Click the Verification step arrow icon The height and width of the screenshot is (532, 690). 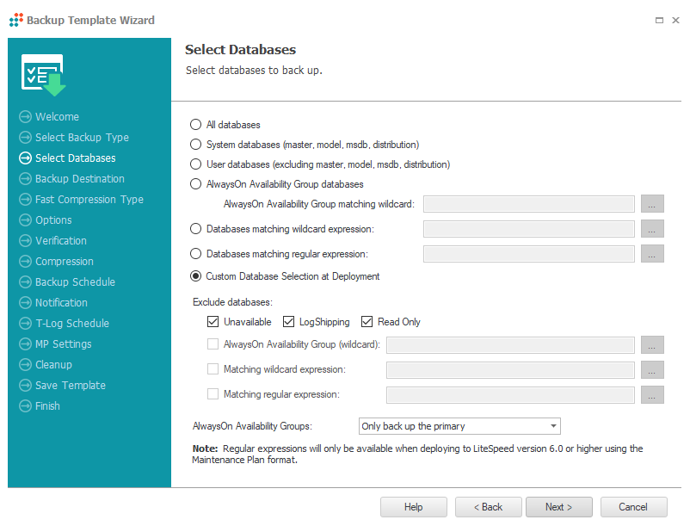[x=26, y=241]
